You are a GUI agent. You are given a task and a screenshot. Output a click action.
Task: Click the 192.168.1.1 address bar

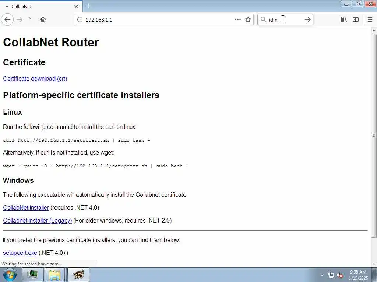tap(159, 19)
